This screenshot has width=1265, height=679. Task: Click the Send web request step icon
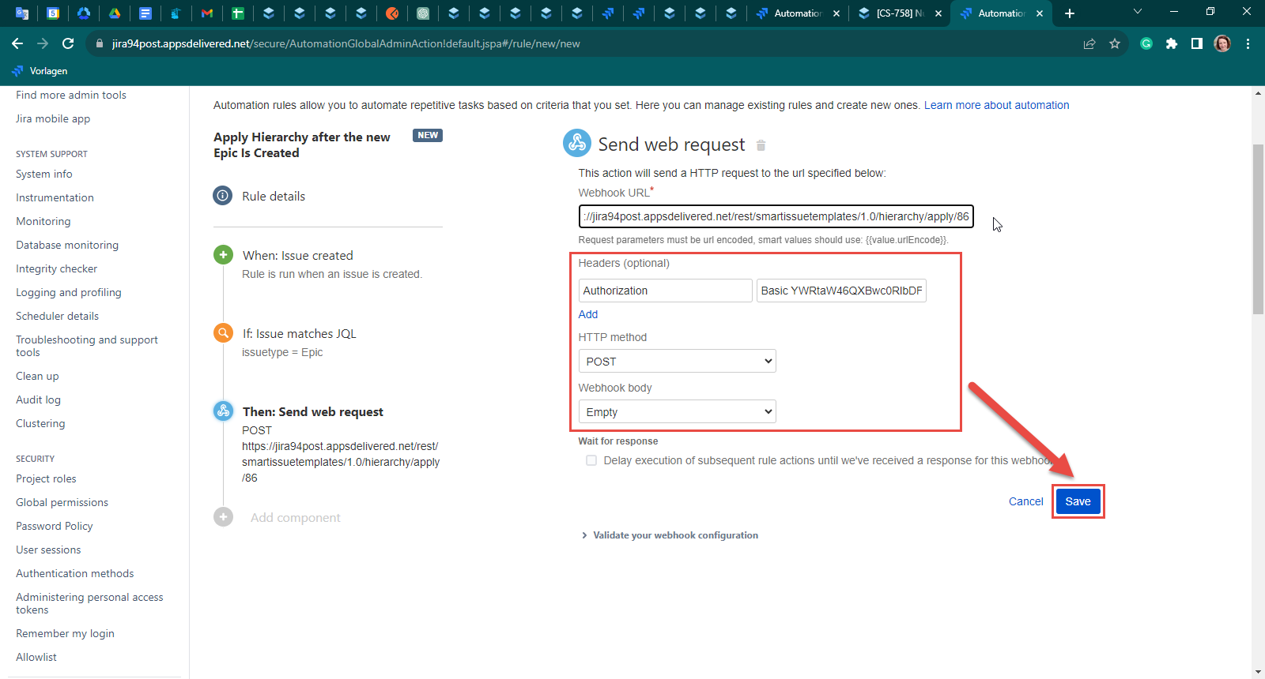[x=223, y=411]
